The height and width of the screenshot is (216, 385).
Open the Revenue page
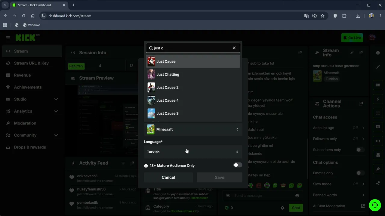pos(32,75)
